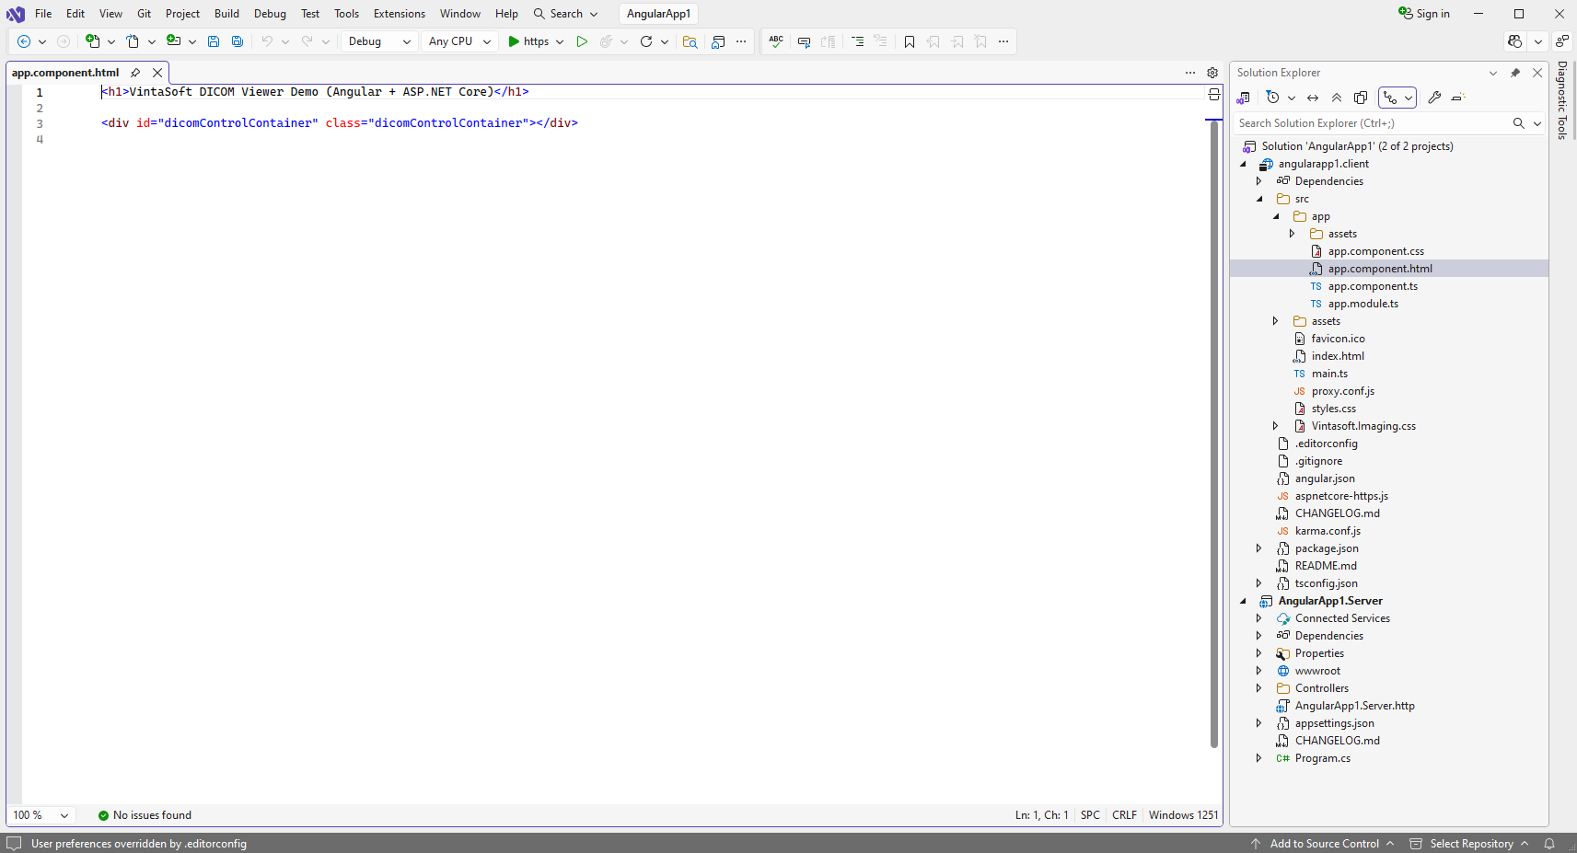Image resolution: width=1577 pixels, height=853 pixels.
Task: Click the editor vertical scrollbar
Action: [x=1213, y=432]
